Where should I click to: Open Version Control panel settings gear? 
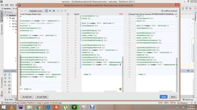(188, 71)
